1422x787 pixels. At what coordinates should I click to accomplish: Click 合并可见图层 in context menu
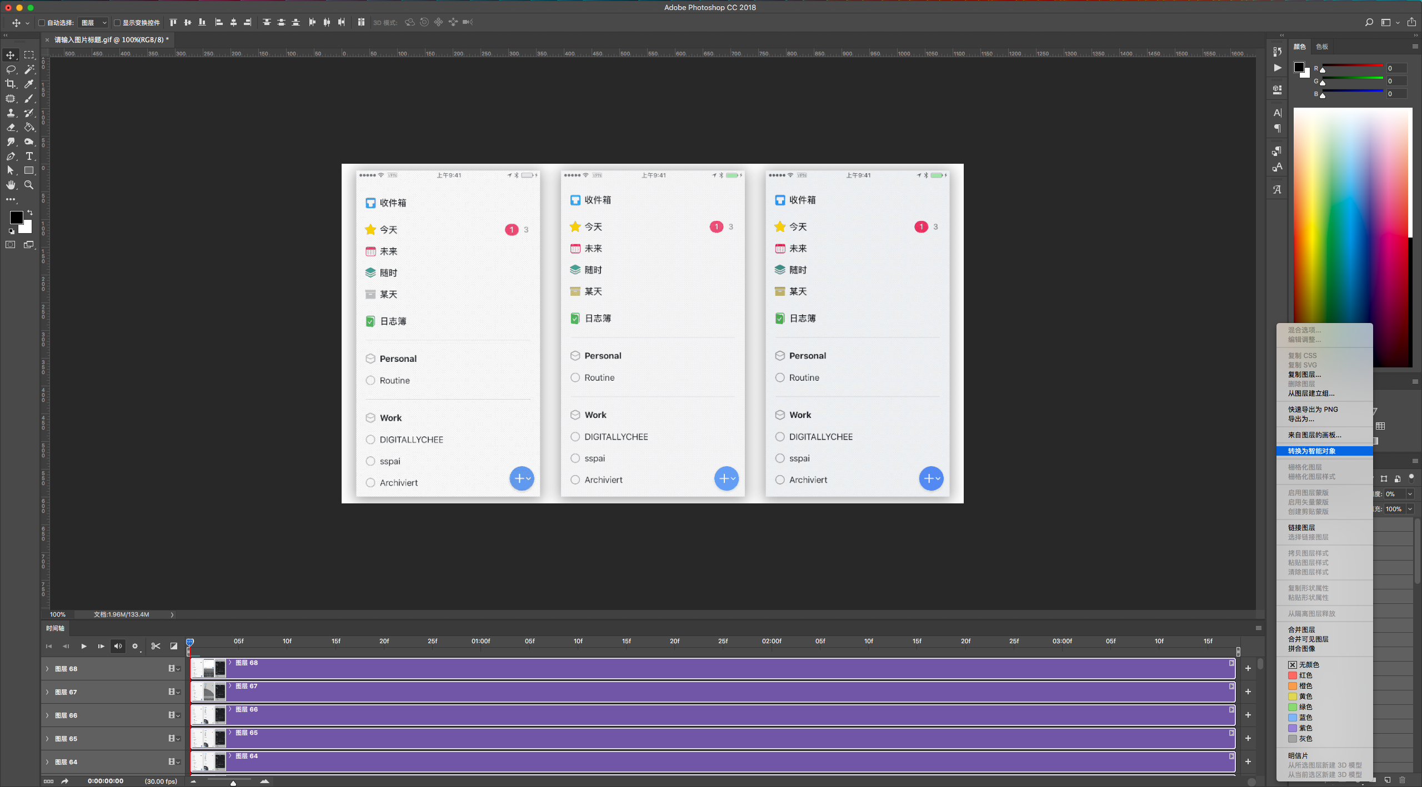pos(1308,639)
